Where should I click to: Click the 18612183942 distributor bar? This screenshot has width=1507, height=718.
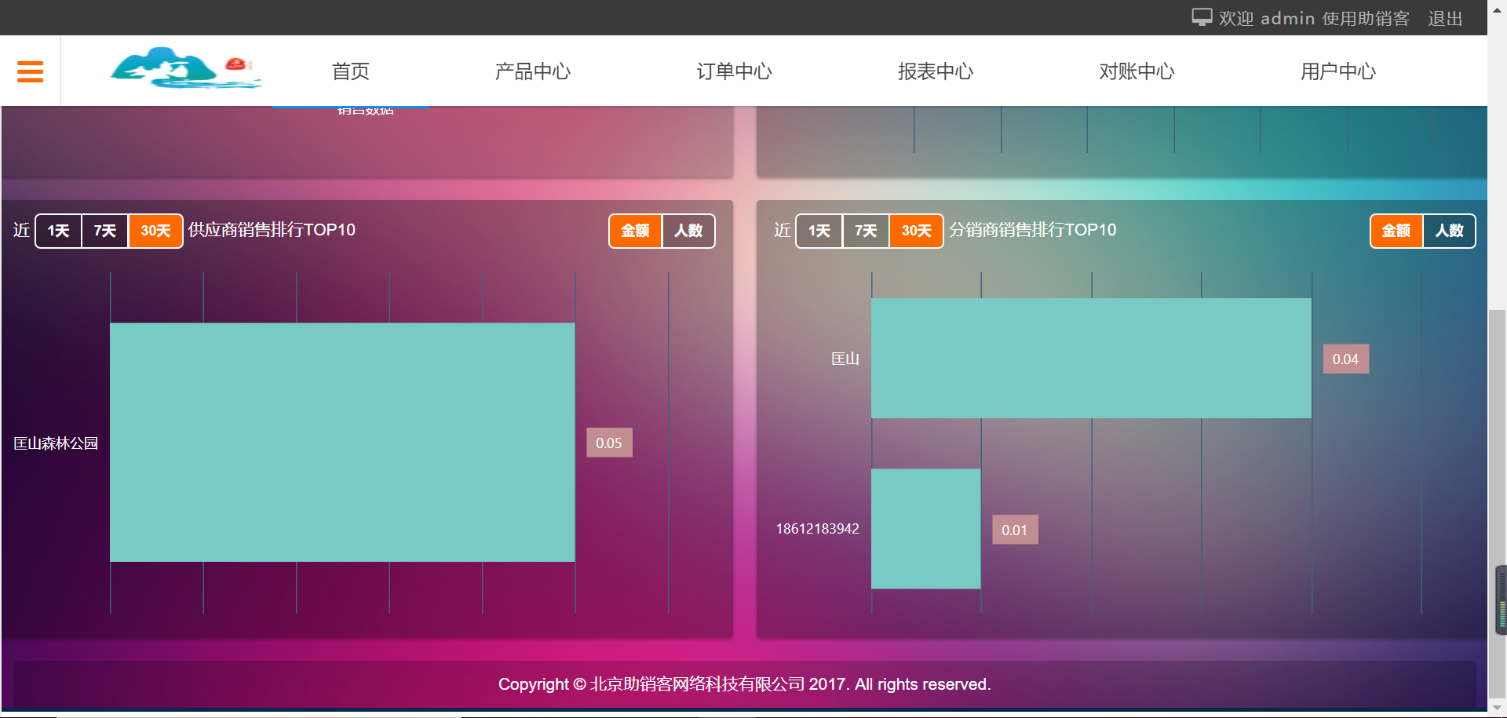[925, 528]
